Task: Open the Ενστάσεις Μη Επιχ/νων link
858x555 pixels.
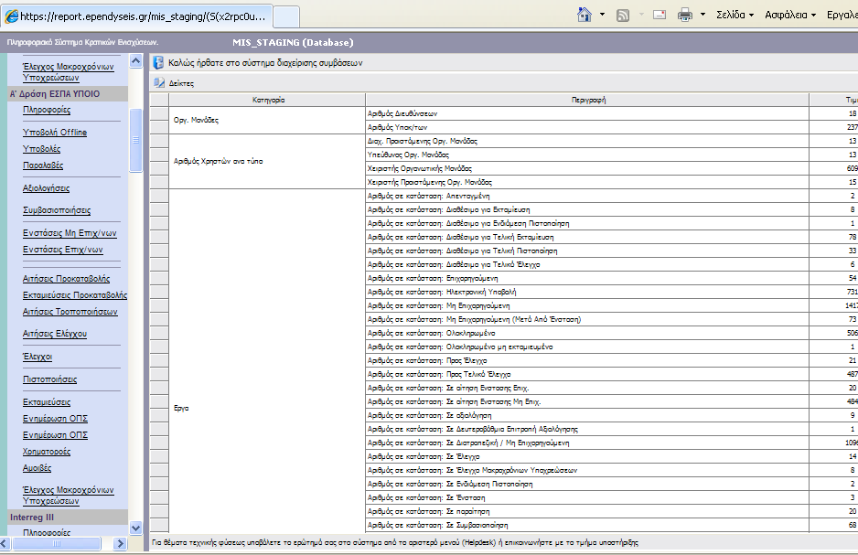Action: coord(70,233)
